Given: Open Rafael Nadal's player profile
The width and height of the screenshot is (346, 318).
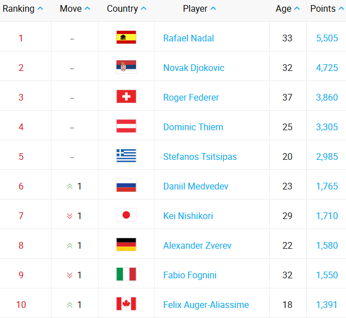Looking at the screenshot, I should coord(189,38).
